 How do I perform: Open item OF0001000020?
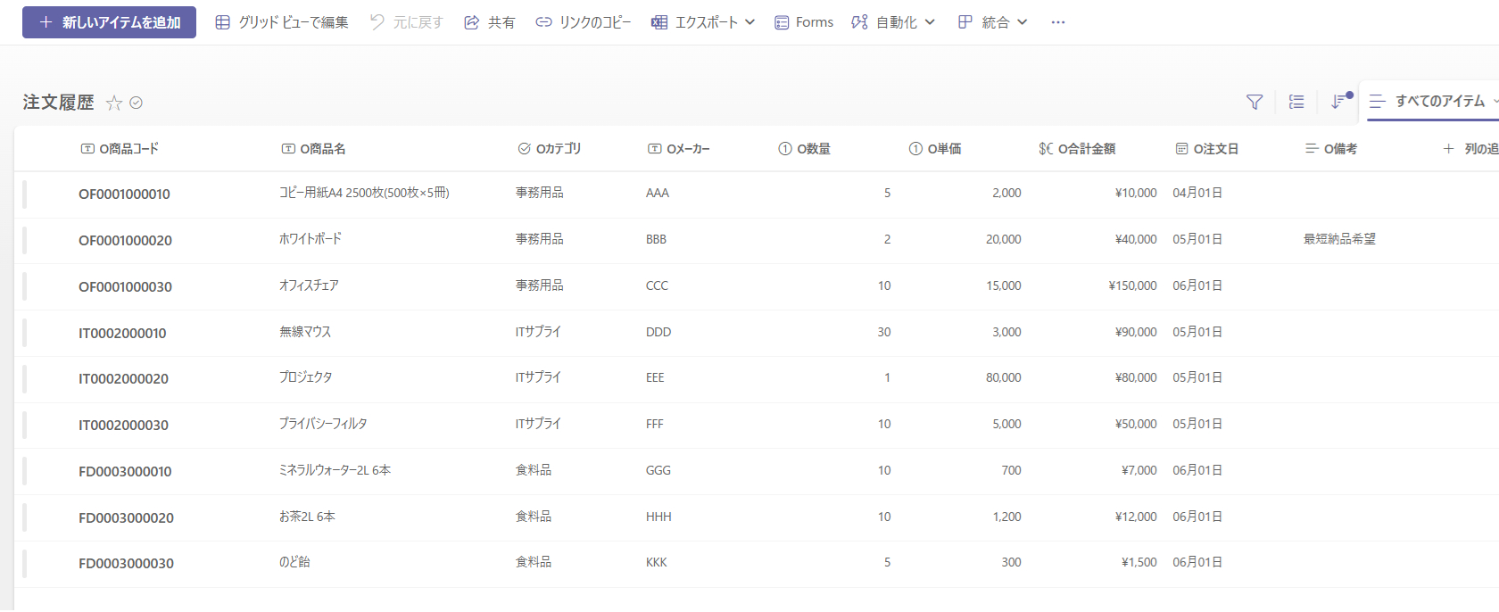click(125, 241)
